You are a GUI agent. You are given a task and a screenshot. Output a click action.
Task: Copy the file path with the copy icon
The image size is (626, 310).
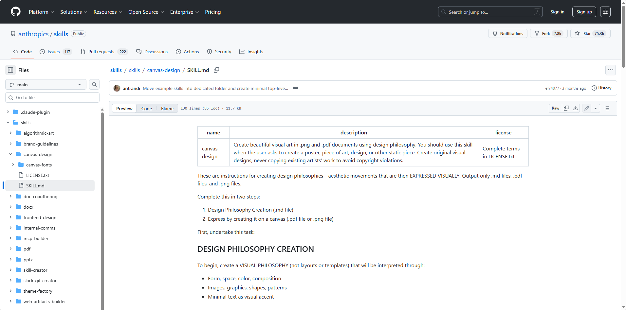(216, 70)
